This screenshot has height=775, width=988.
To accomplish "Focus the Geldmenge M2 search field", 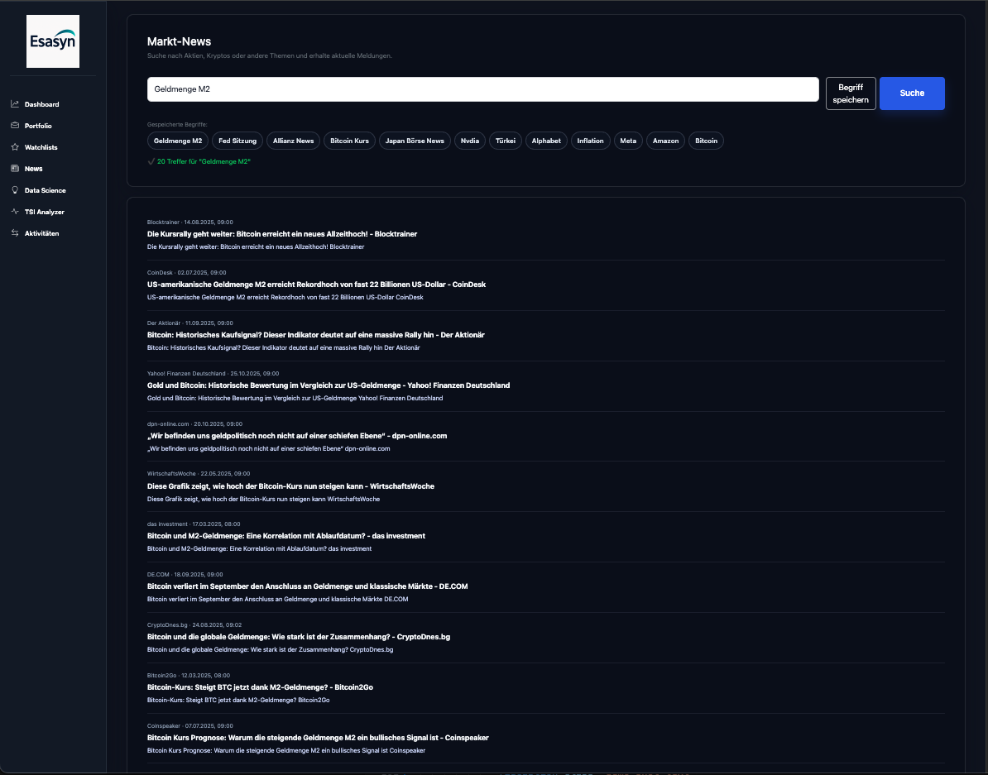I will click(482, 89).
